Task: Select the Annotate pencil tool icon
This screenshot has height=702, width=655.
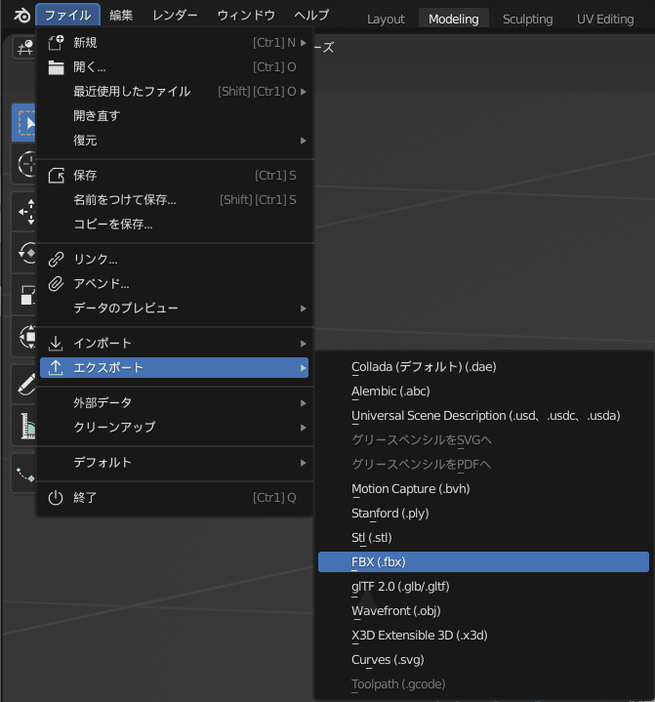Action: pyautogui.click(x=26, y=384)
